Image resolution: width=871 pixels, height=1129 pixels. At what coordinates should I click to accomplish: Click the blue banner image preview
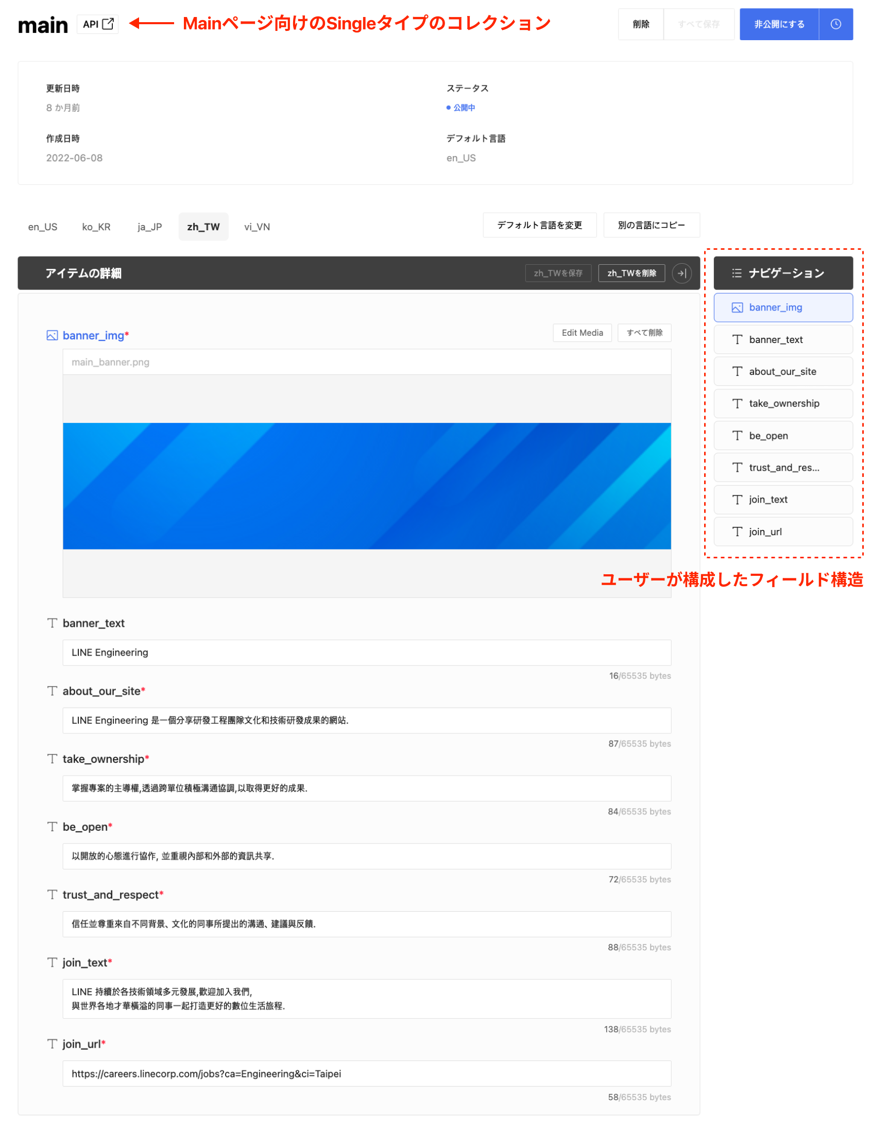[x=367, y=486]
